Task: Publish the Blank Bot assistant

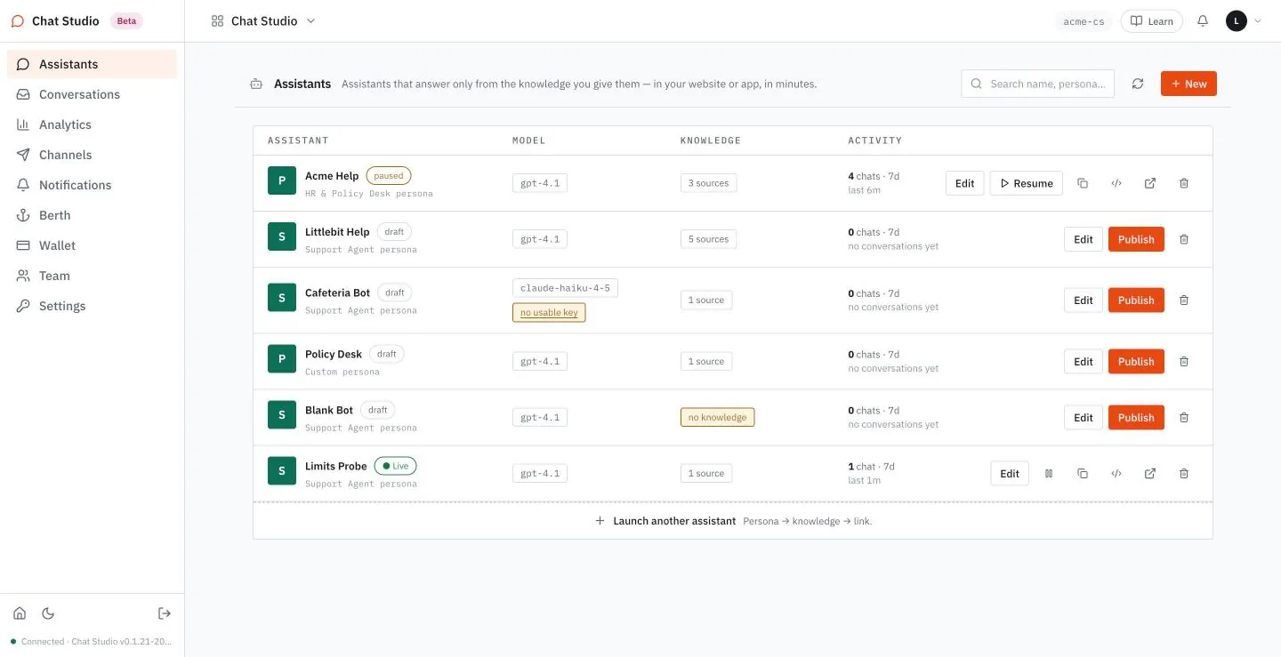Action: pos(1136,418)
